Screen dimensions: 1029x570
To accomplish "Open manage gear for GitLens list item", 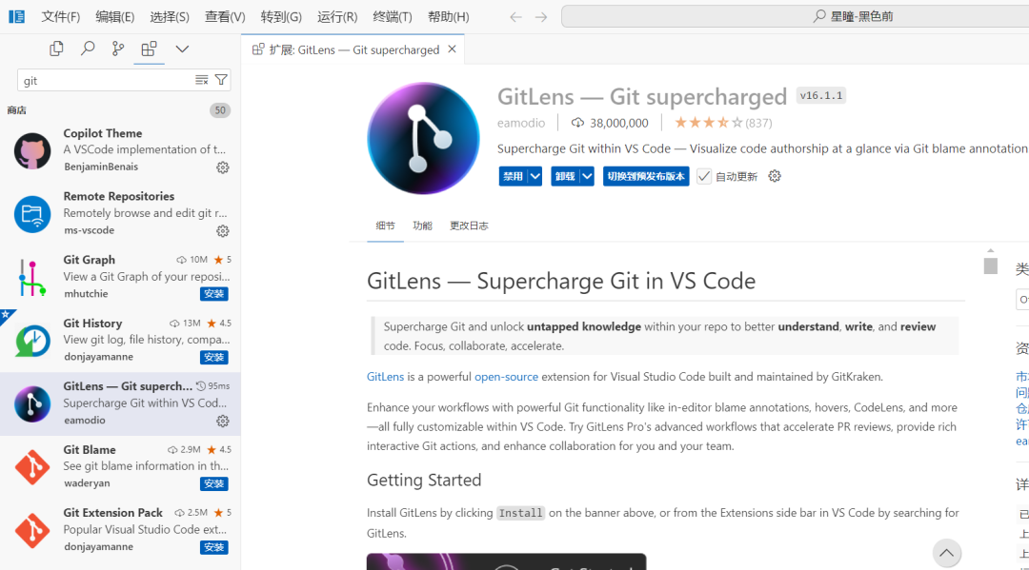I will click(x=222, y=422).
